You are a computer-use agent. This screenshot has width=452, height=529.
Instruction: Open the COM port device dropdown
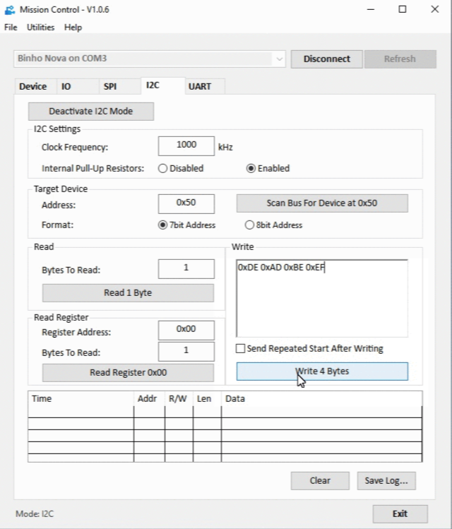[280, 59]
